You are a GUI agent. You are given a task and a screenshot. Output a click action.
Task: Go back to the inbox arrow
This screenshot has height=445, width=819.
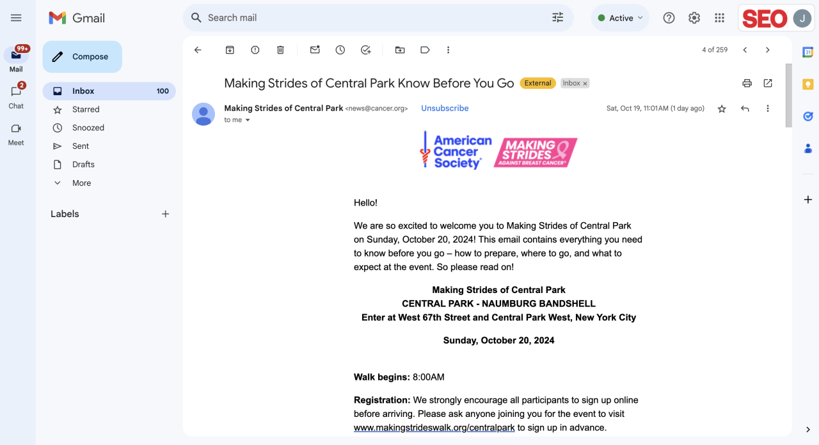pyautogui.click(x=198, y=50)
